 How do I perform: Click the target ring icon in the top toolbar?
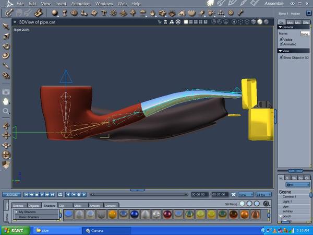tap(231, 13)
